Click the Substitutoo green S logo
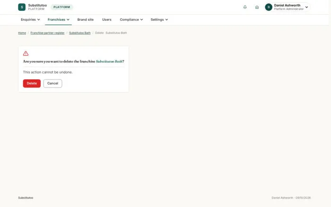This screenshot has height=207, width=331. tap(22, 7)
